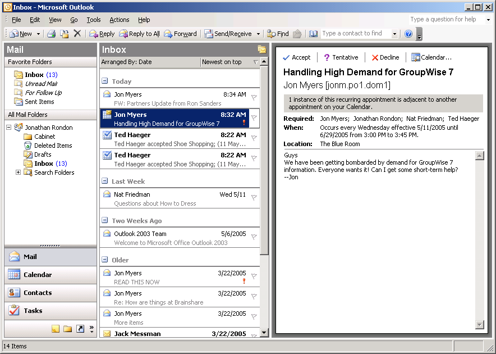Flag the More items message
This screenshot has height=354, width=496.
click(x=254, y=316)
